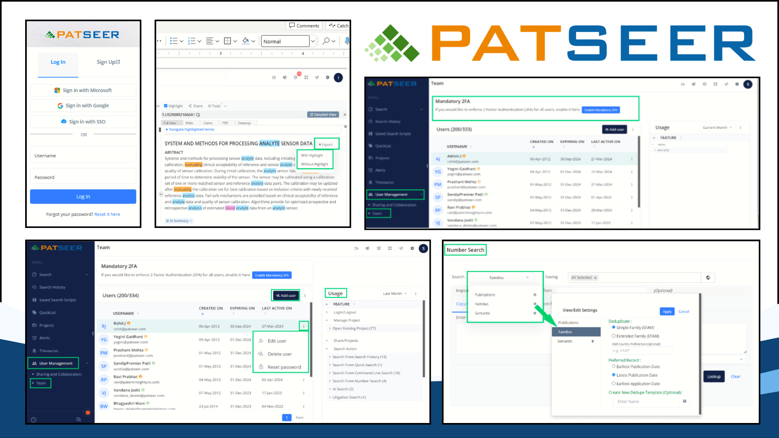Uncheck the Highlight checkbox
Image resolution: width=779 pixels, height=438 pixels.
tap(166, 106)
